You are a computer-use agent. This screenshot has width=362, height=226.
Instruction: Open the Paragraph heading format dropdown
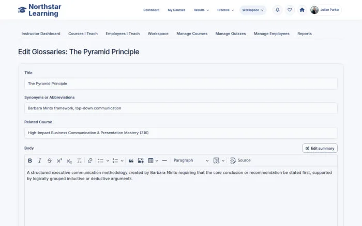(191, 160)
